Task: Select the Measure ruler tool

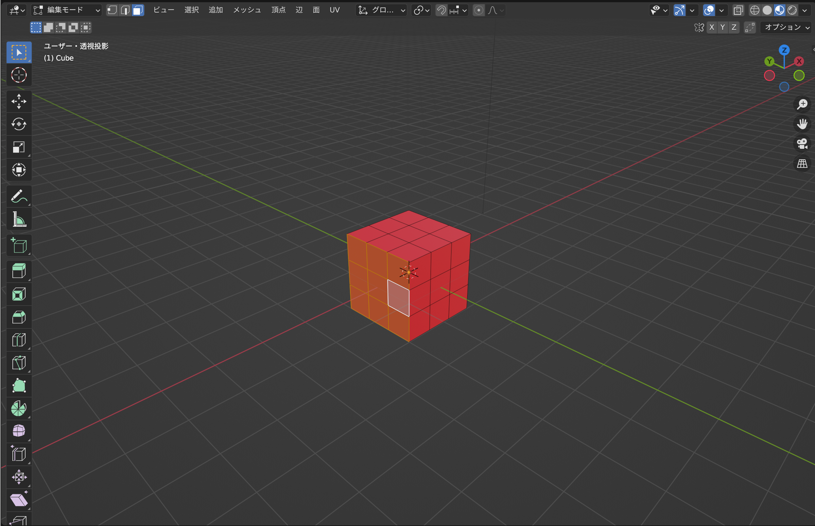Action: [19, 219]
